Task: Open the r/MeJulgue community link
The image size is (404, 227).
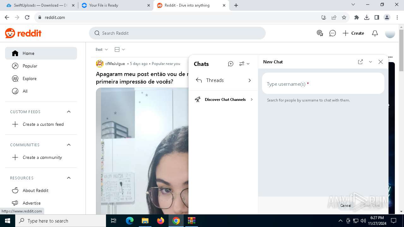Action: click(x=115, y=64)
